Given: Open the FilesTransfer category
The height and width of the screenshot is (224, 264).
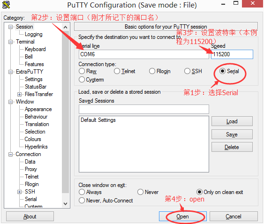Looking at the screenshot, I should tap(39, 94).
